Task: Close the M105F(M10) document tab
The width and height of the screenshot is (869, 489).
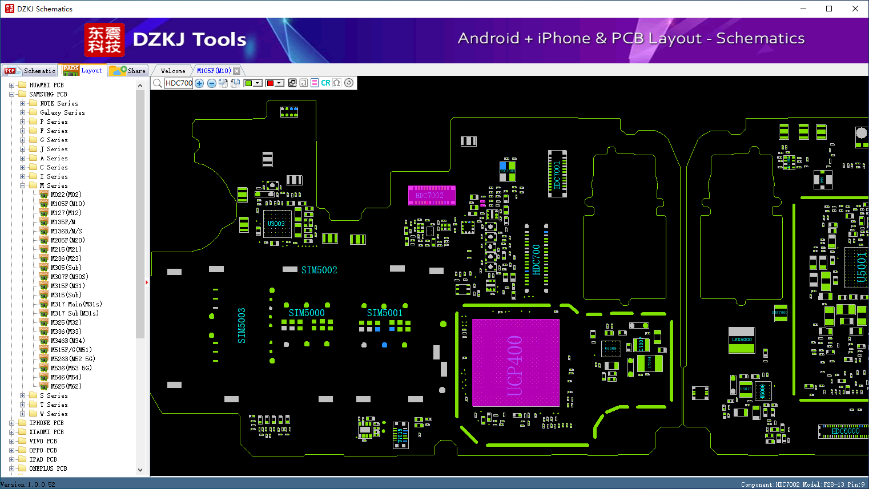Action: coord(237,71)
